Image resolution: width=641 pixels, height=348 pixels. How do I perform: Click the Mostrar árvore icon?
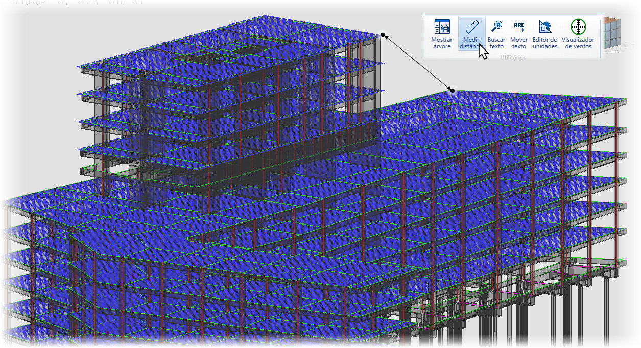pyautogui.click(x=441, y=35)
